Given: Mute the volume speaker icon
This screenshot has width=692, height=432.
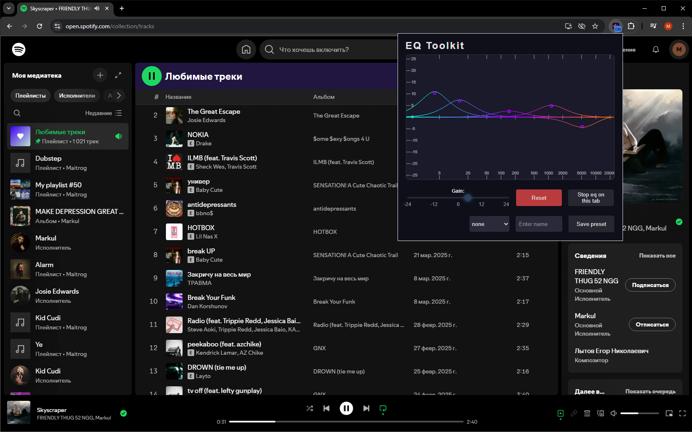Looking at the screenshot, I should click(x=613, y=413).
